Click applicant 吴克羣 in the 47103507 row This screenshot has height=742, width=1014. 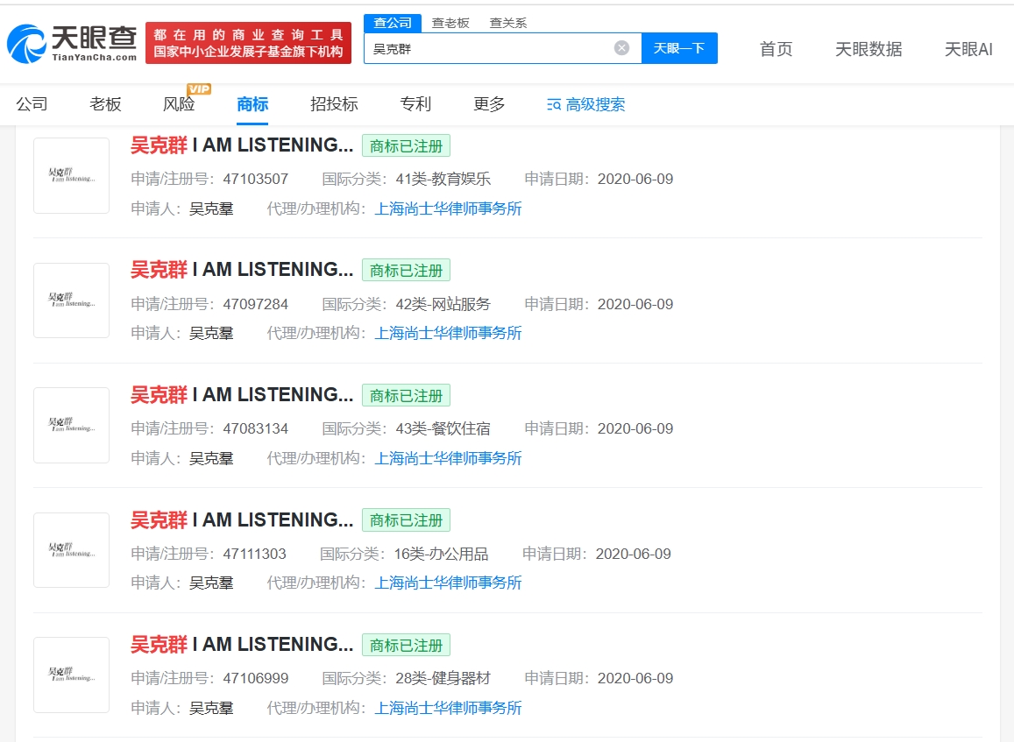click(211, 208)
